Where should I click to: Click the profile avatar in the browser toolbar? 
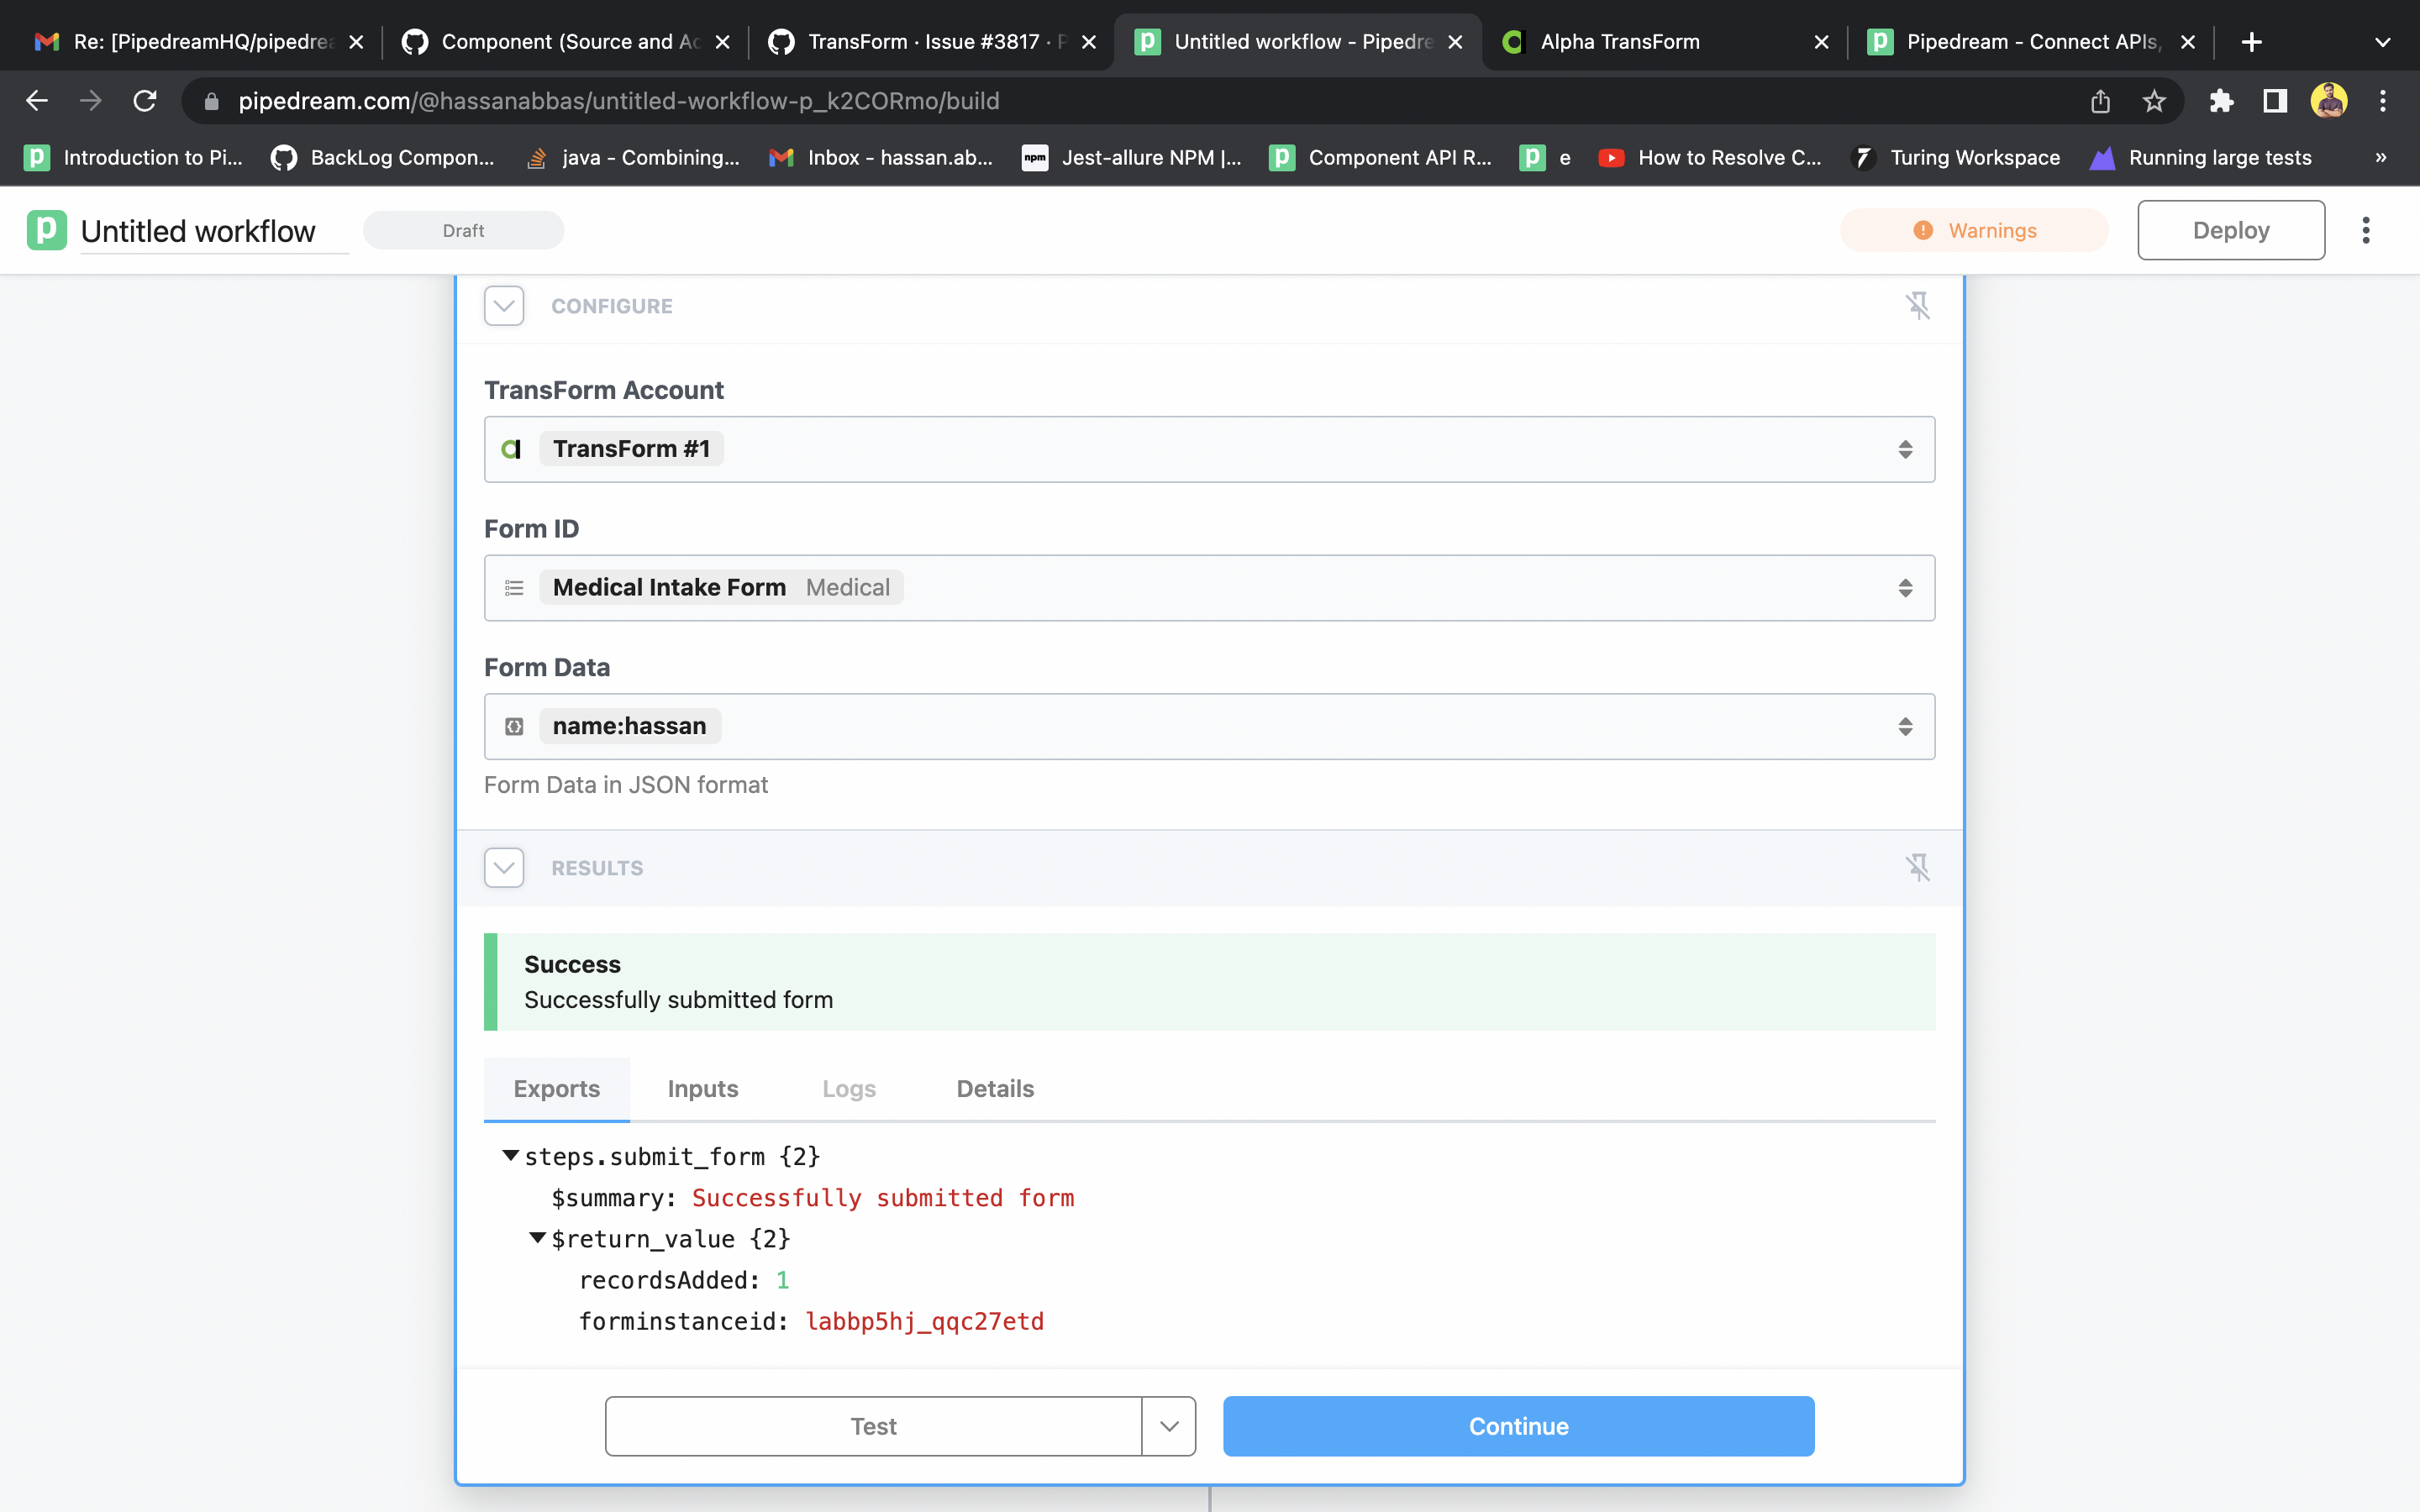point(2330,100)
